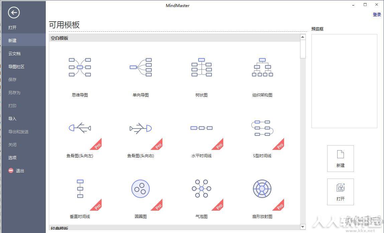Click the 空白模板 section header
Image resolution: width=384 pixels, height=233 pixels.
(x=174, y=38)
